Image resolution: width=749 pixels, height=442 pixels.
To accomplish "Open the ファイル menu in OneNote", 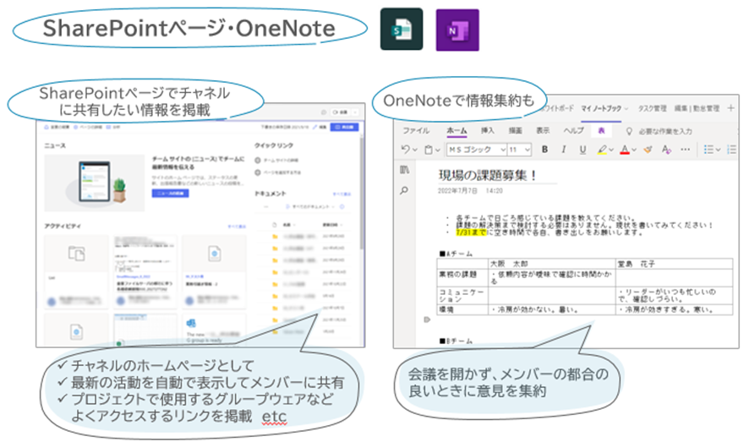I will click(x=416, y=131).
